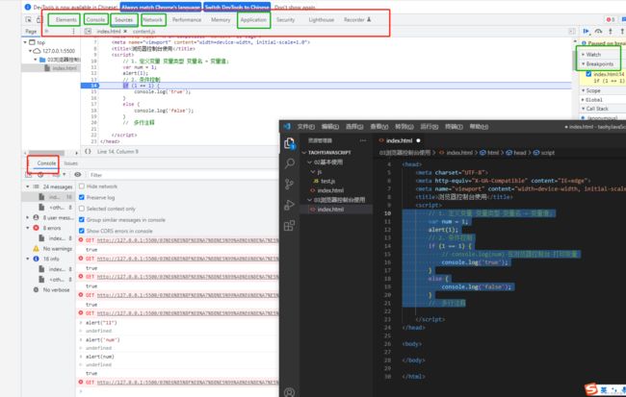Click the errors filter icon in console sidebar
The image size is (626, 397).
coord(36,228)
